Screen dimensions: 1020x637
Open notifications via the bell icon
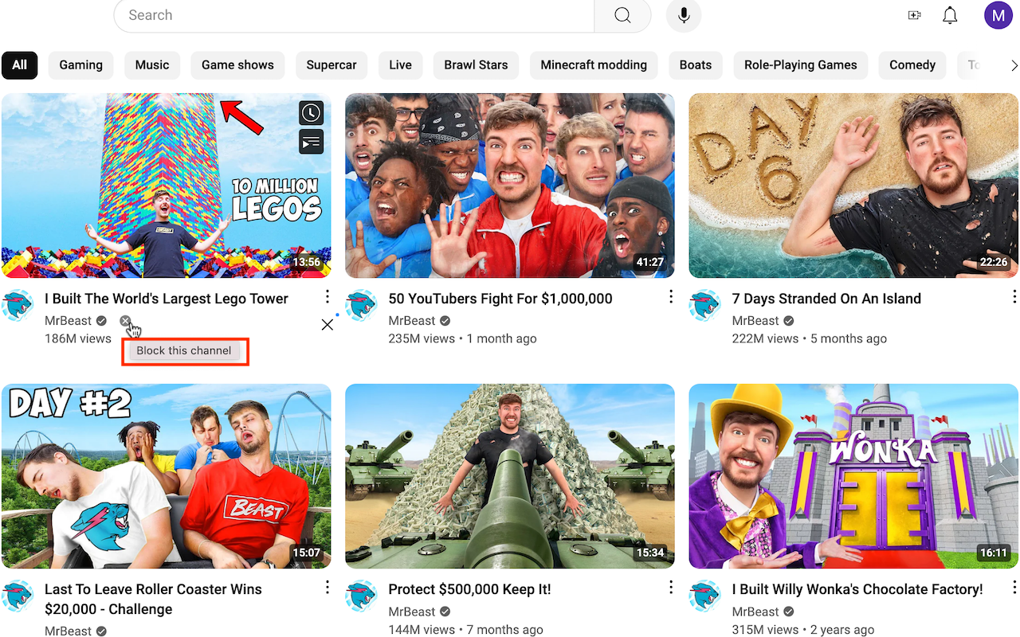950,14
